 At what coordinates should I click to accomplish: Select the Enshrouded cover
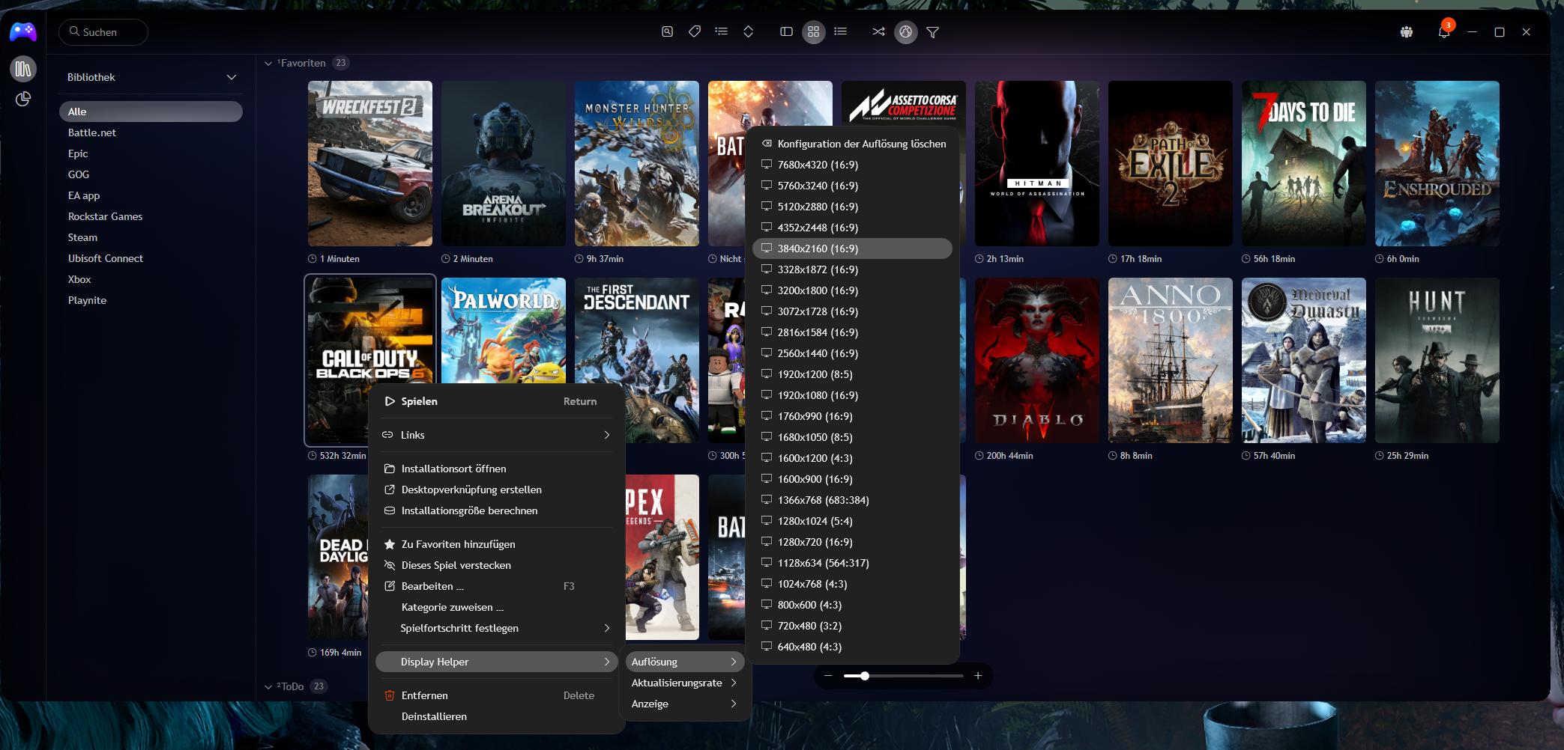[1437, 163]
